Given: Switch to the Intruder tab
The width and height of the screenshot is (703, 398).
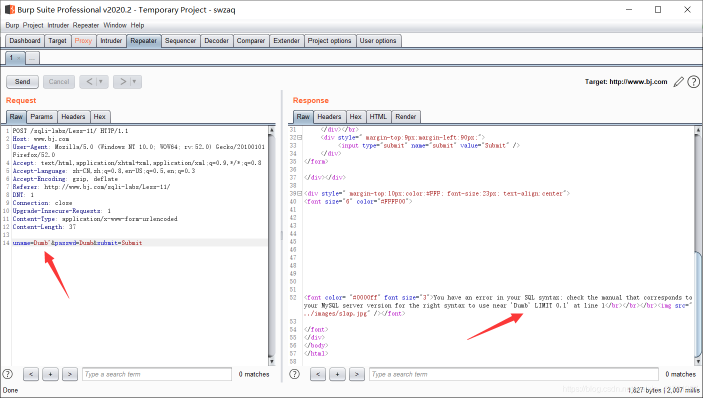Looking at the screenshot, I should [111, 41].
